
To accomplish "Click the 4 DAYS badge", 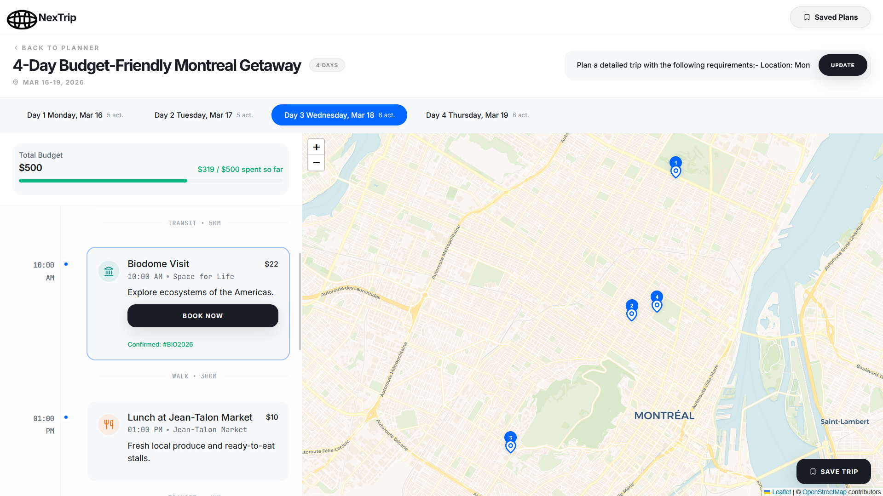I will (x=327, y=65).
